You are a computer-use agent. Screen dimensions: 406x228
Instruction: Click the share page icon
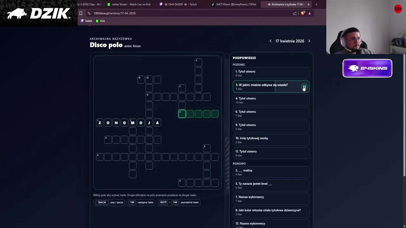point(295,13)
